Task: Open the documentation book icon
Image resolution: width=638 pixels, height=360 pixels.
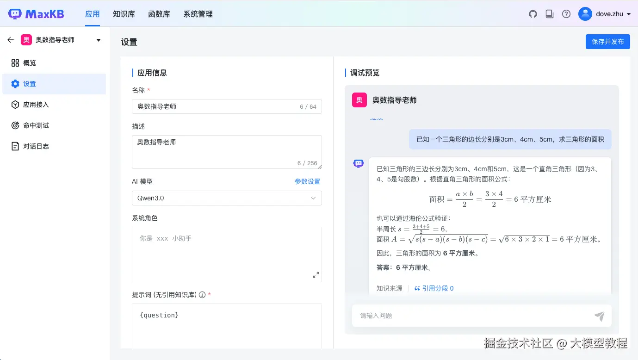Action: [x=550, y=14]
